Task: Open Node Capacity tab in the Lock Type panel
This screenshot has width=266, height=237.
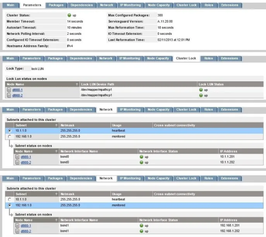Action: coord(158,58)
